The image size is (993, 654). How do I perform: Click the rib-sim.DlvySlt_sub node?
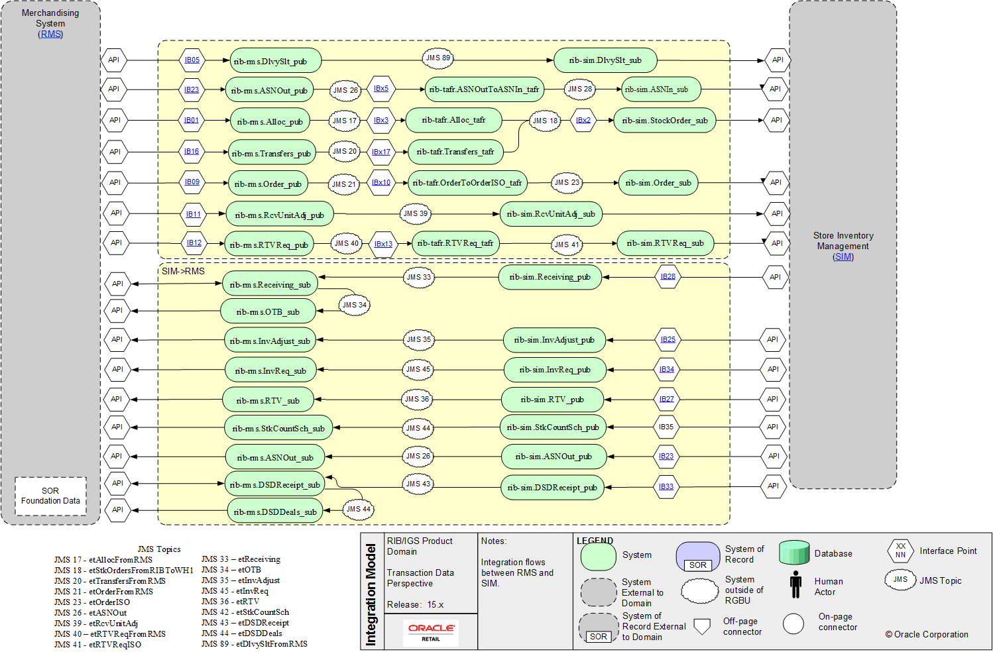click(x=605, y=60)
